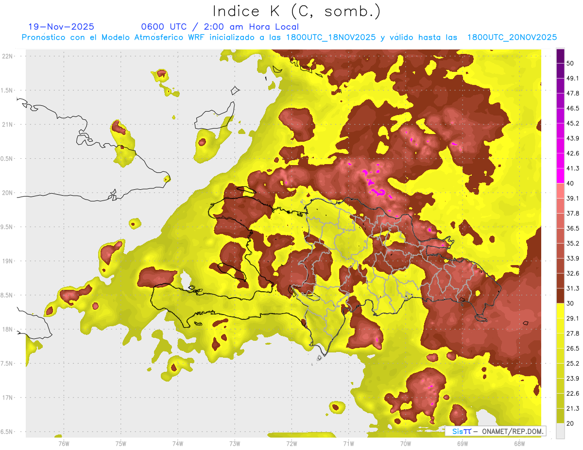
Task: Click the legend value "49.1"
Action: pos(572,78)
